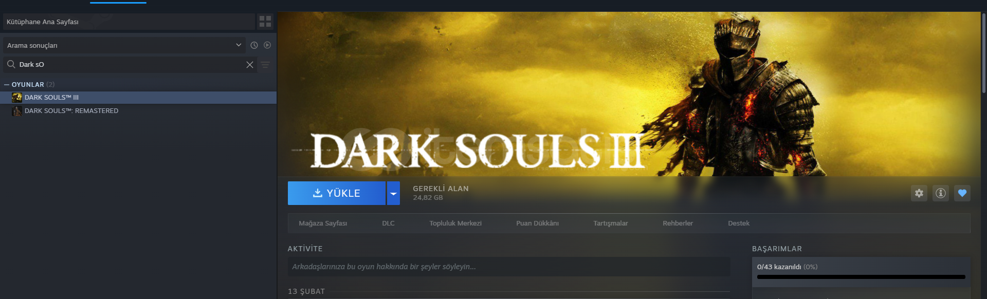
Task: Open the DLC tab
Action: pyautogui.click(x=388, y=223)
